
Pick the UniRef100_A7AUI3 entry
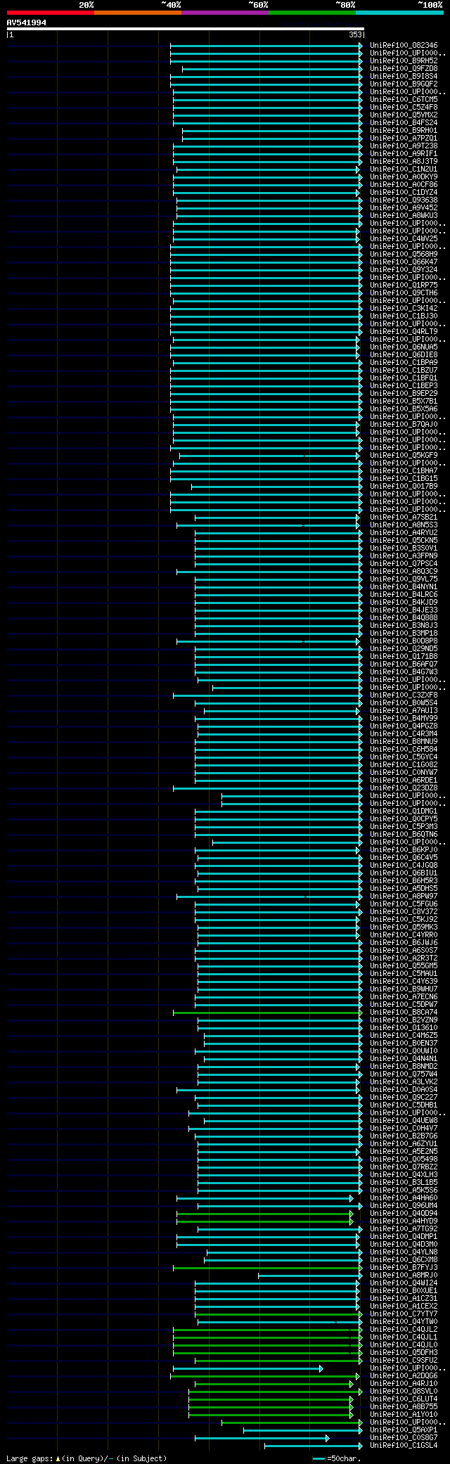(404, 711)
